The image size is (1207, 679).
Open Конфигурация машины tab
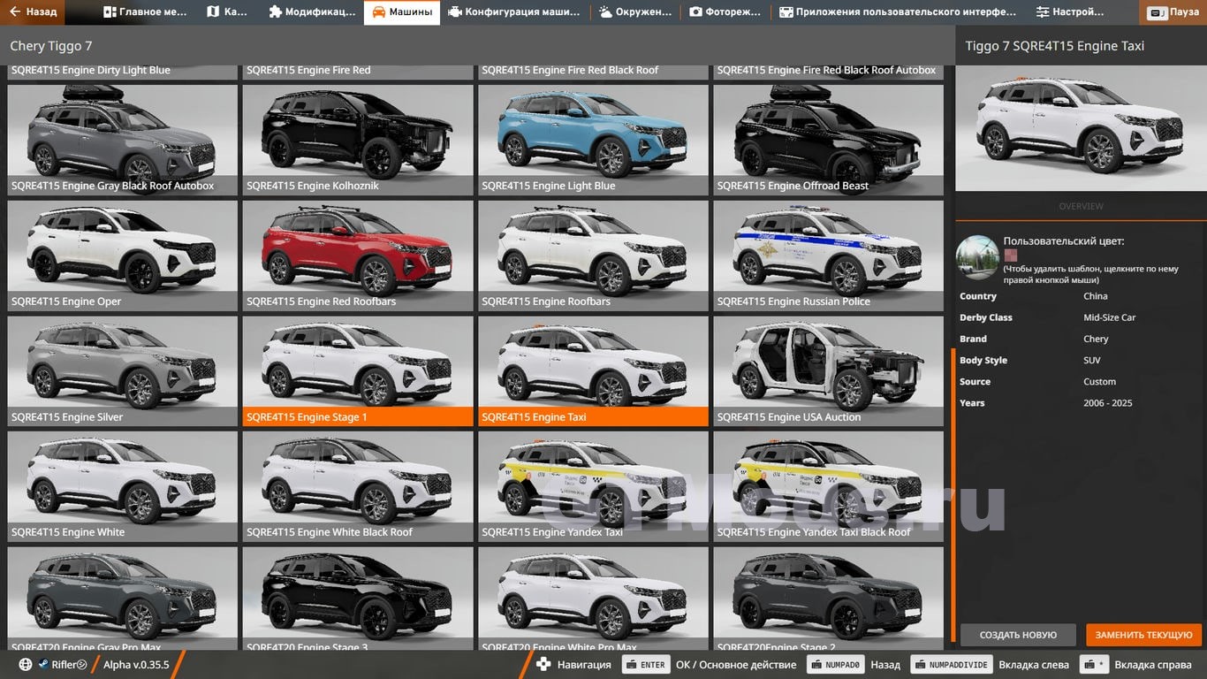[x=514, y=12]
